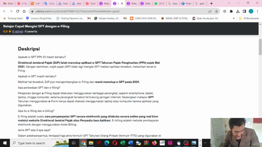This screenshot has height=147, width=262.
Task: Open the Chrome downloads icon
Action: tap(238, 11)
